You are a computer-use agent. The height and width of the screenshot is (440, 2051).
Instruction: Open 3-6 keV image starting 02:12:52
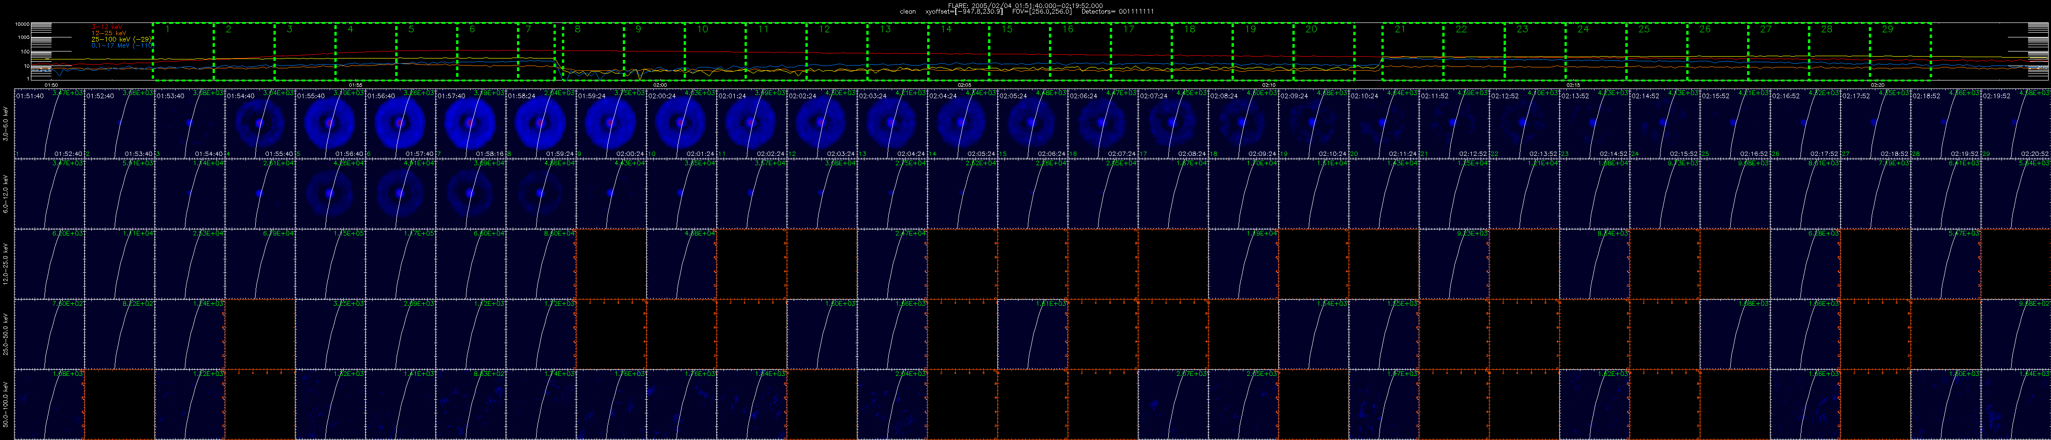click(1524, 123)
